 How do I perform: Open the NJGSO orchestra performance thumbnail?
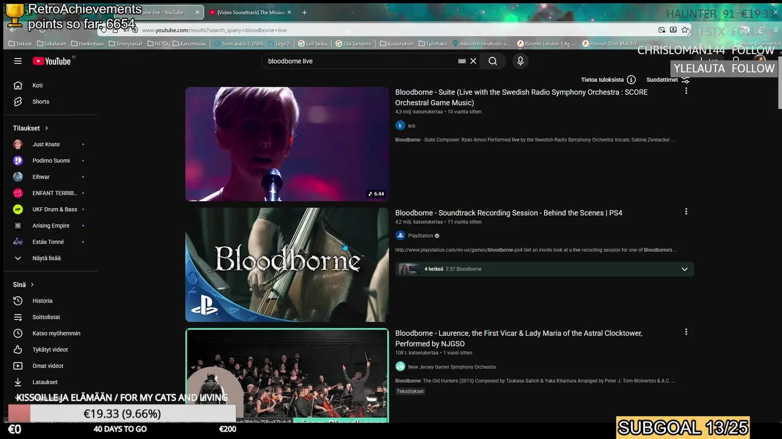click(287, 375)
